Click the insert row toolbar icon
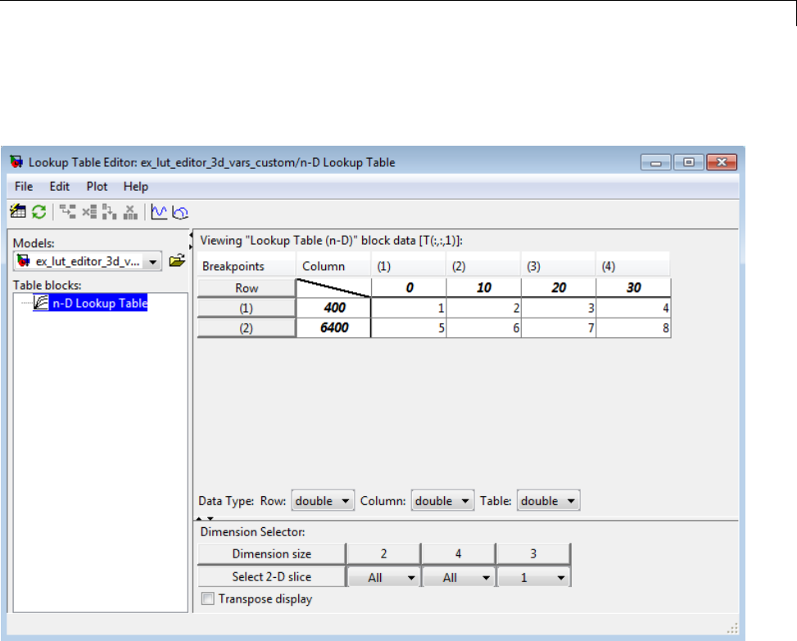This screenshot has width=797, height=641. (x=67, y=212)
